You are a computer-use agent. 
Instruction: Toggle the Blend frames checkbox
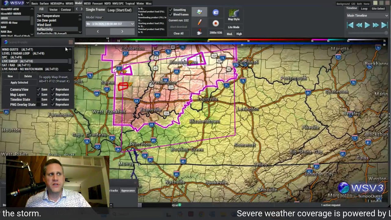coord(170,14)
